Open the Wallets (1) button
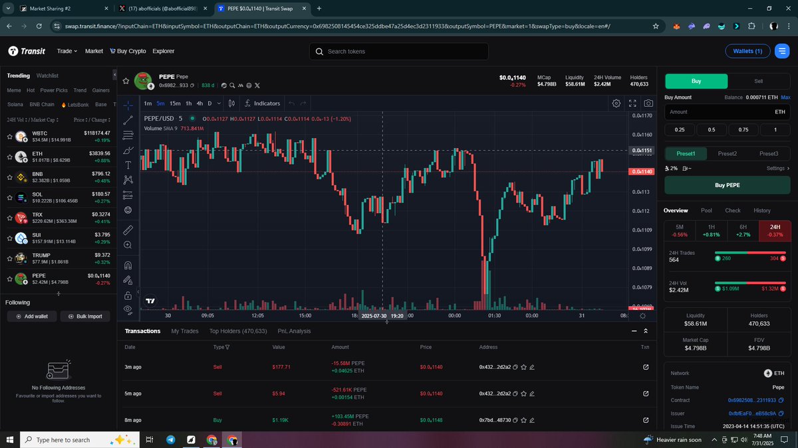This screenshot has height=448, width=798. coord(747,51)
